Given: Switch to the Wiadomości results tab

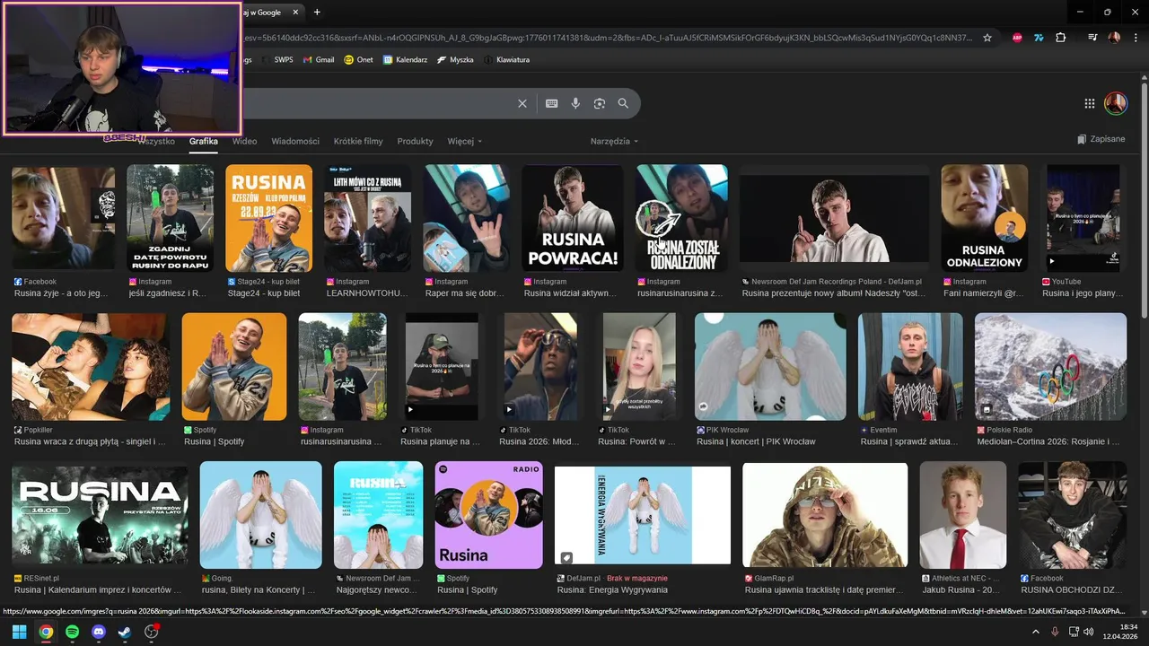Looking at the screenshot, I should [295, 141].
